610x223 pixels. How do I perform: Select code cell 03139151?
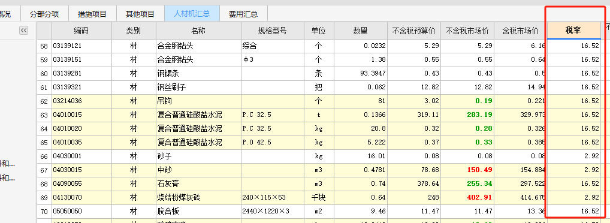click(x=81, y=59)
